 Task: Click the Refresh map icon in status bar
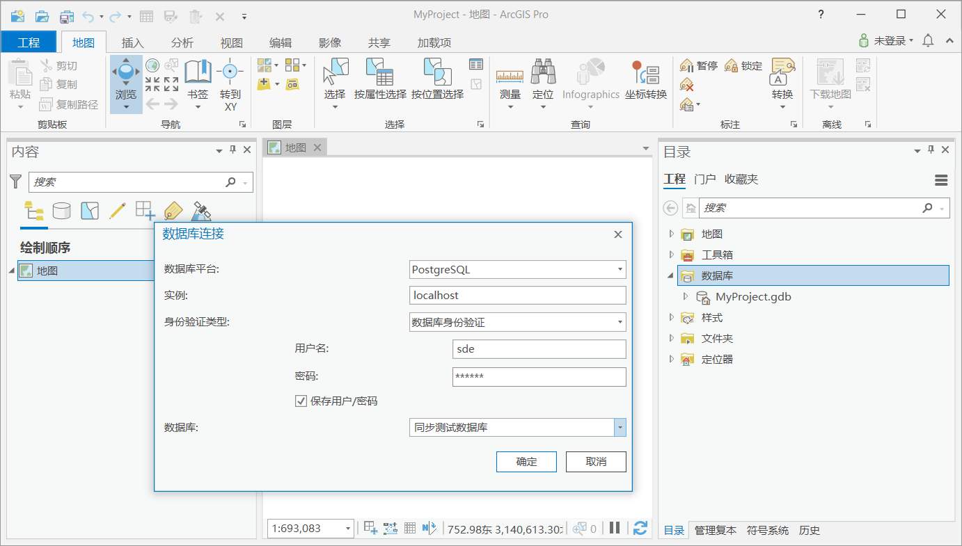tap(640, 528)
